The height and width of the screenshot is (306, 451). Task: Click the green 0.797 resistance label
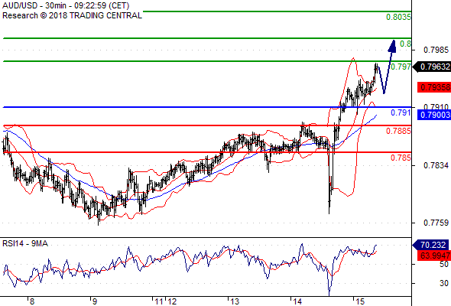click(x=401, y=67)
